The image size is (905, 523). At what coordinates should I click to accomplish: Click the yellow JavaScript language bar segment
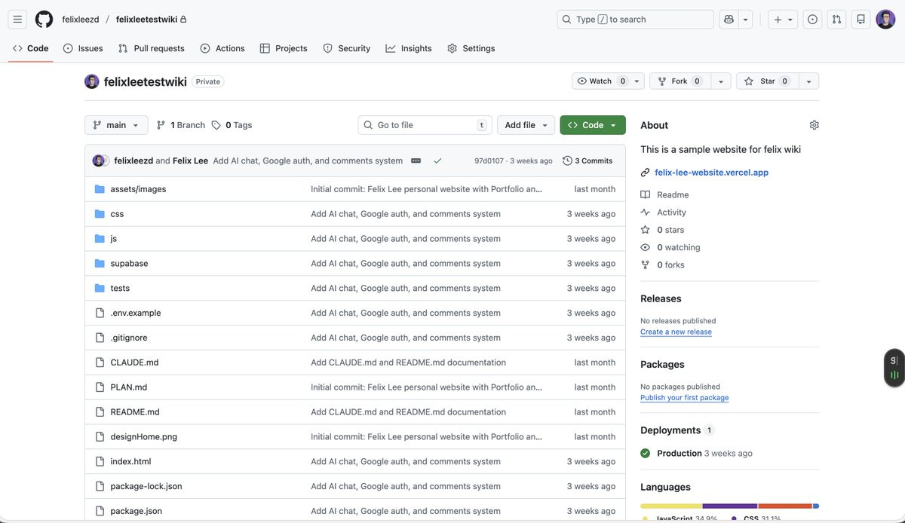[x=671, y=506]
